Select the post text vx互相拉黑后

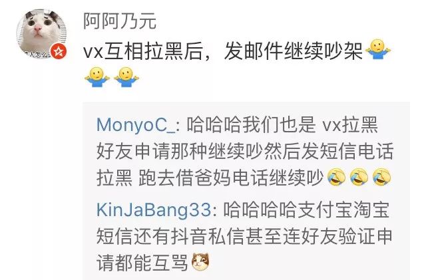point(143,51)
